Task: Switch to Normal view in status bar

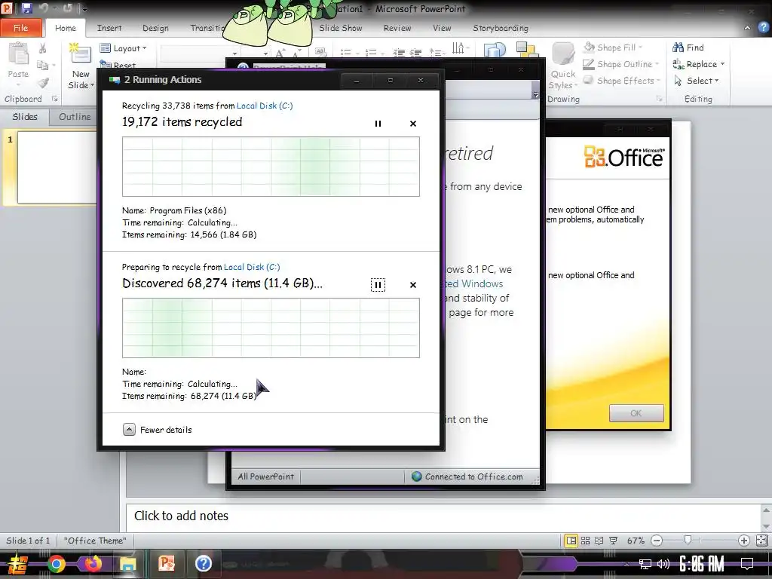Action: (571, 541)
